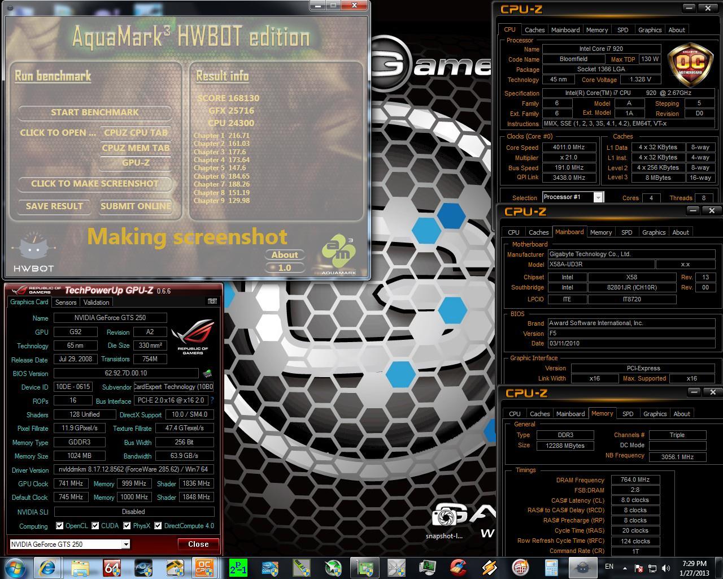
Task: Open the Processor #1 selection dropdown
Action: [598, 197]
